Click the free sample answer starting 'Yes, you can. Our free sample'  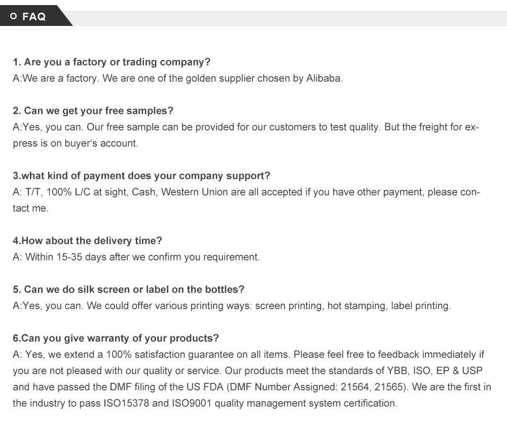tap(245, 127)
